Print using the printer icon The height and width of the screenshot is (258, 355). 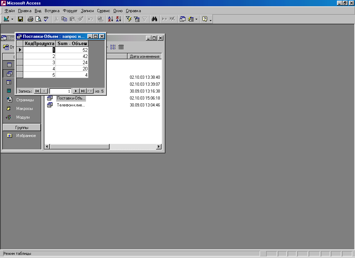[31, 19]
